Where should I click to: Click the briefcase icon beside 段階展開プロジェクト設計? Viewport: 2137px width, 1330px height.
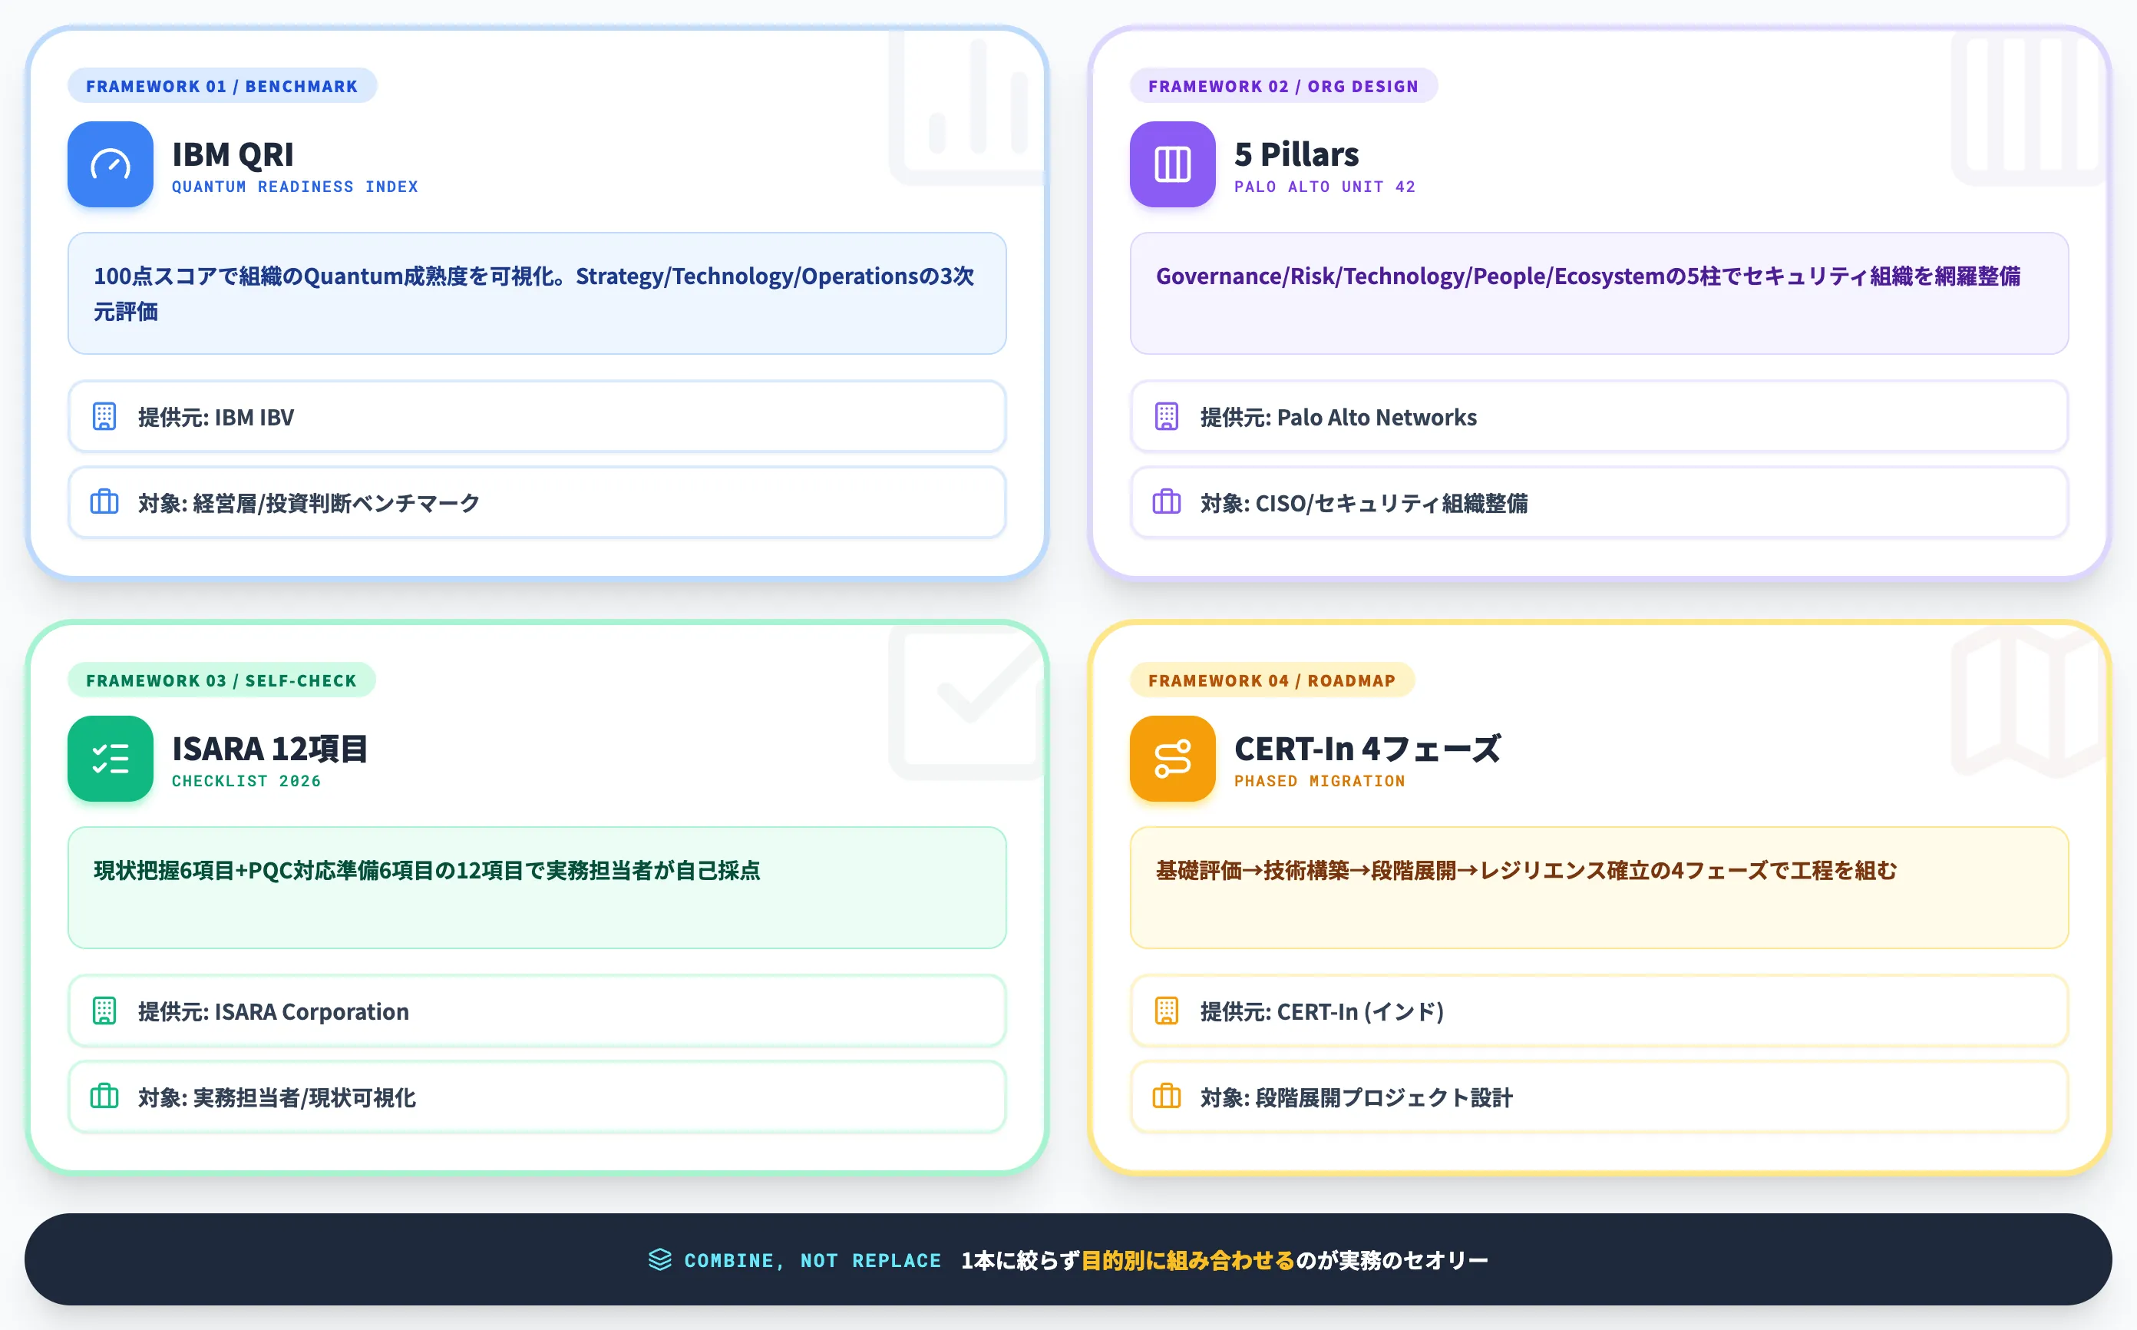point(1167,1097)
